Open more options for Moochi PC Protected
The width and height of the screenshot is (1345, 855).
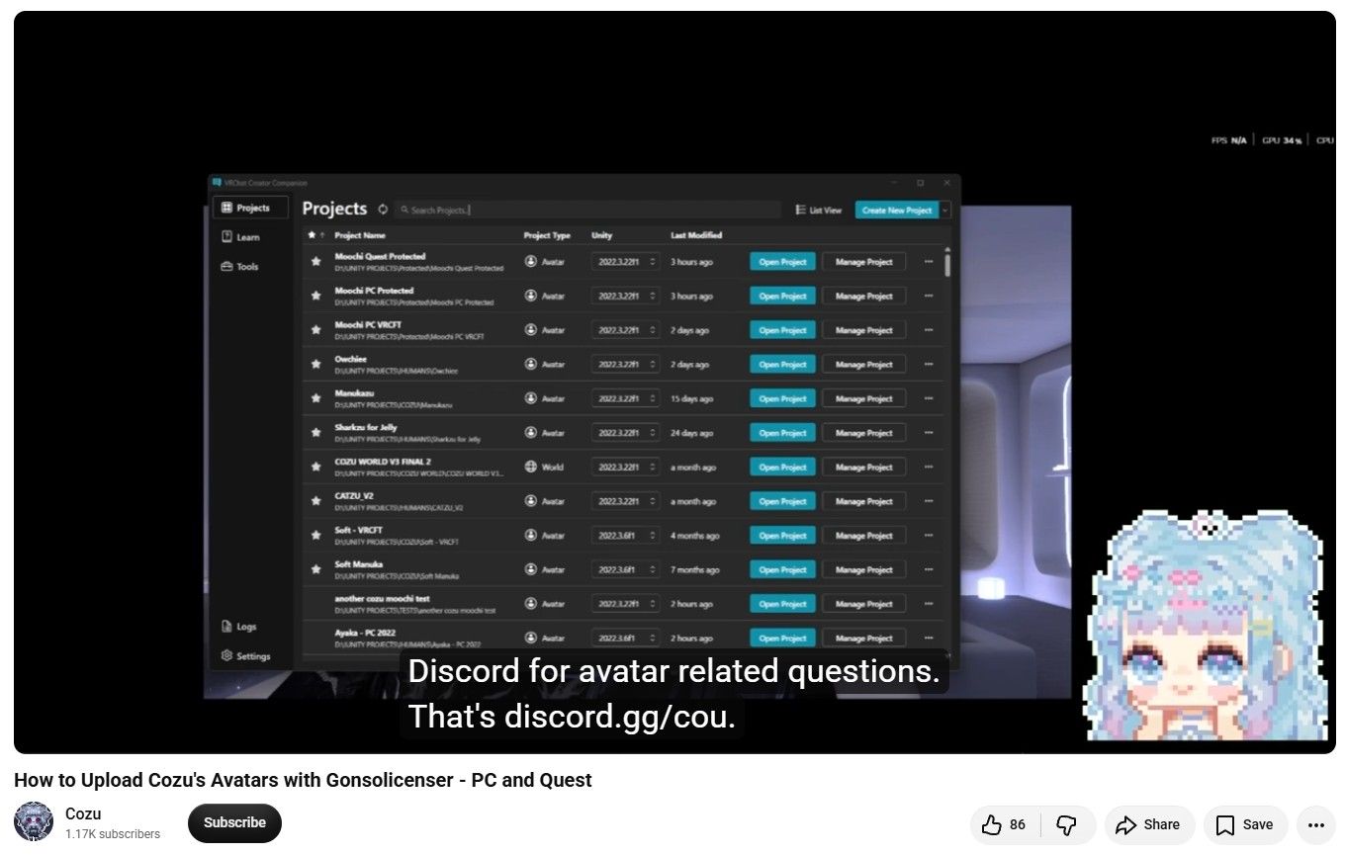click(x=929, y=297)
